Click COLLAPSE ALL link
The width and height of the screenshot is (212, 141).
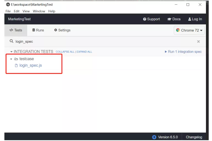65,52
